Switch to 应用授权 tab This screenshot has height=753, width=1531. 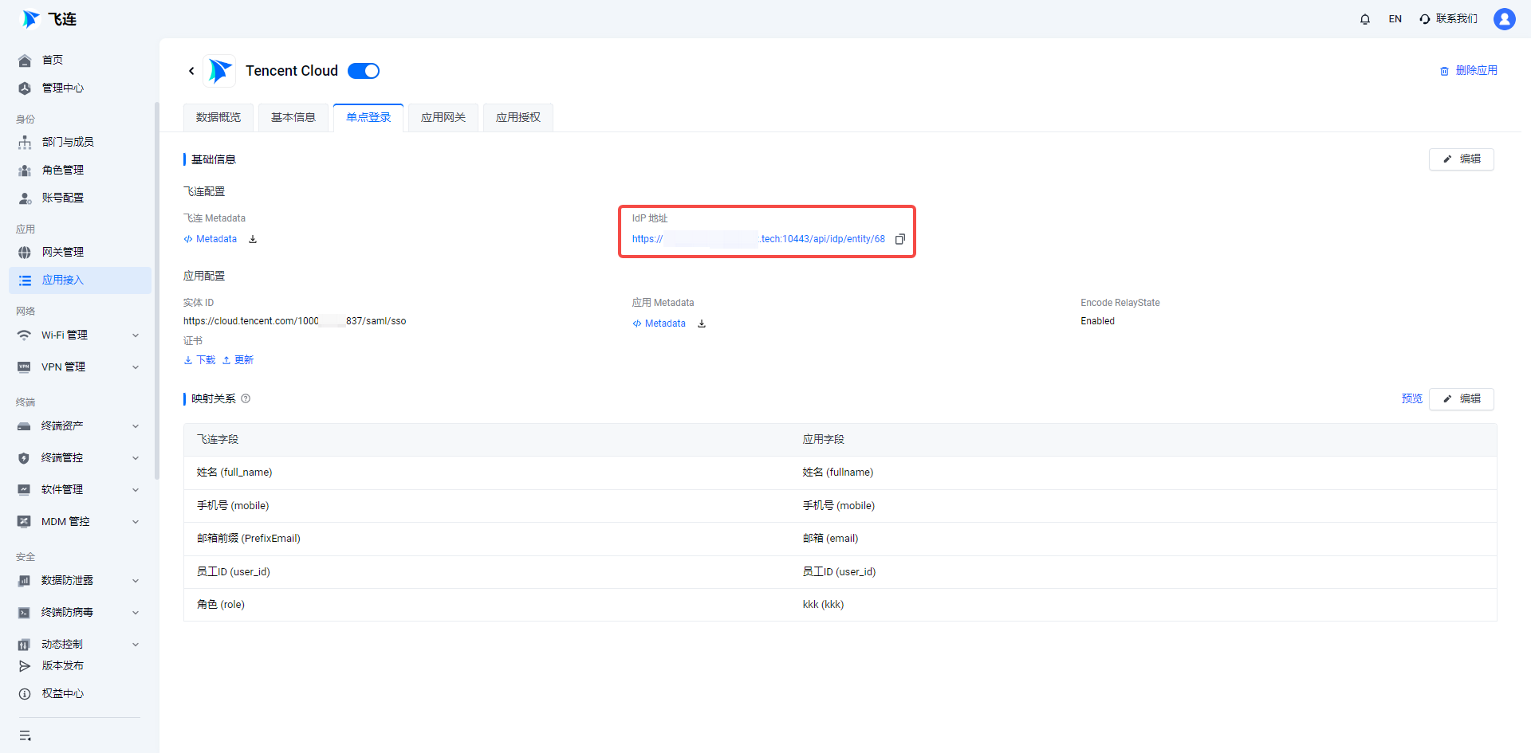point(518,117)
